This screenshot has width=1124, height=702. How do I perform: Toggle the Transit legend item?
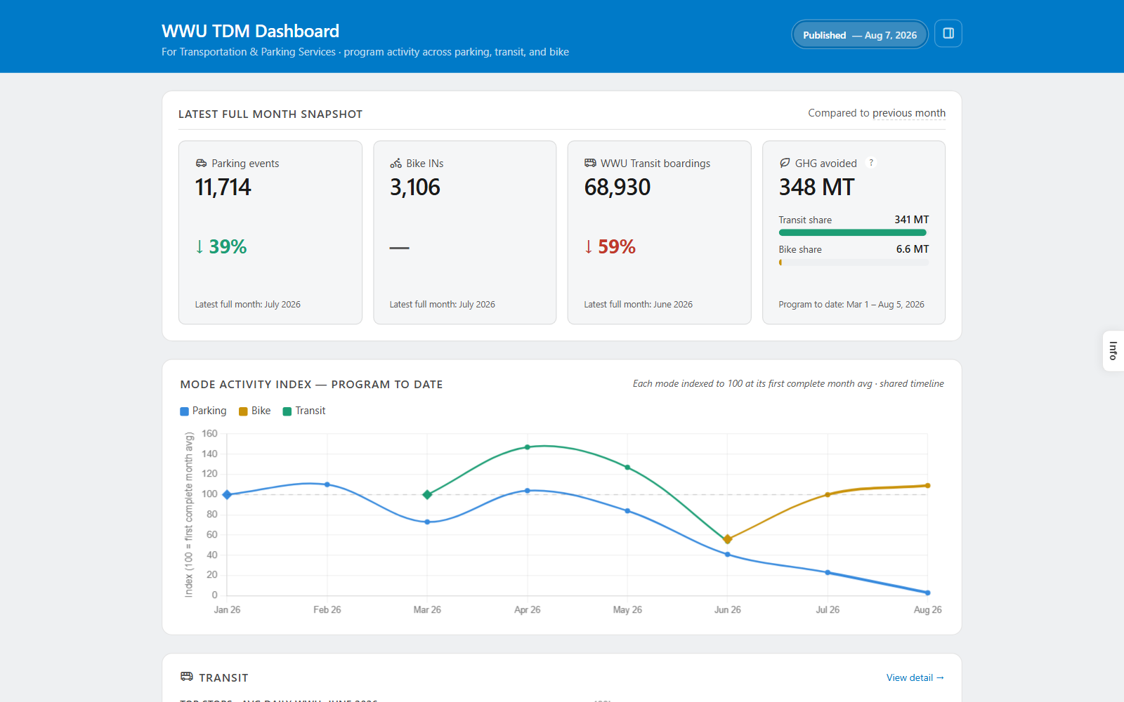tap(303, 411)
